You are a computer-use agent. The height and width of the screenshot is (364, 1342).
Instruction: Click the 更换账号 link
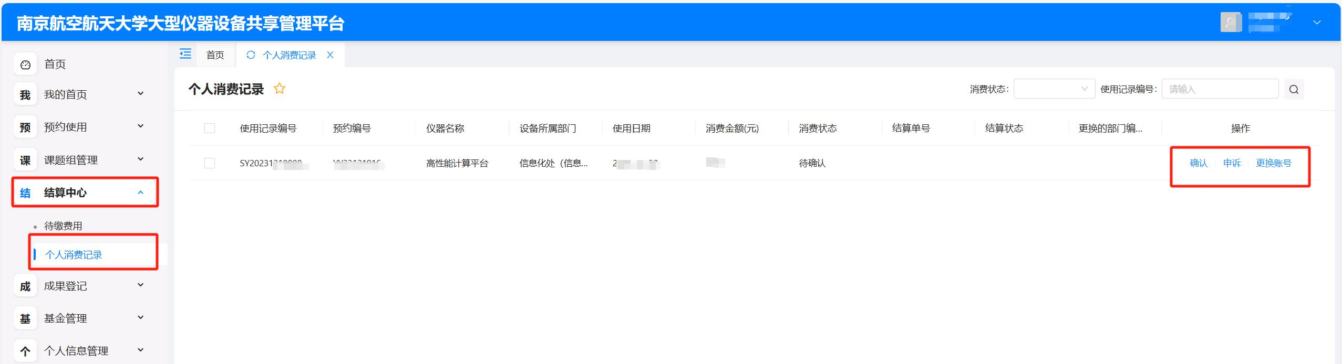(1273, 163)
